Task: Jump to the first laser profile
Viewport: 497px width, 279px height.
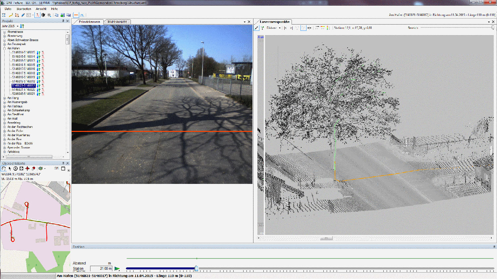Action: (285, 28)
